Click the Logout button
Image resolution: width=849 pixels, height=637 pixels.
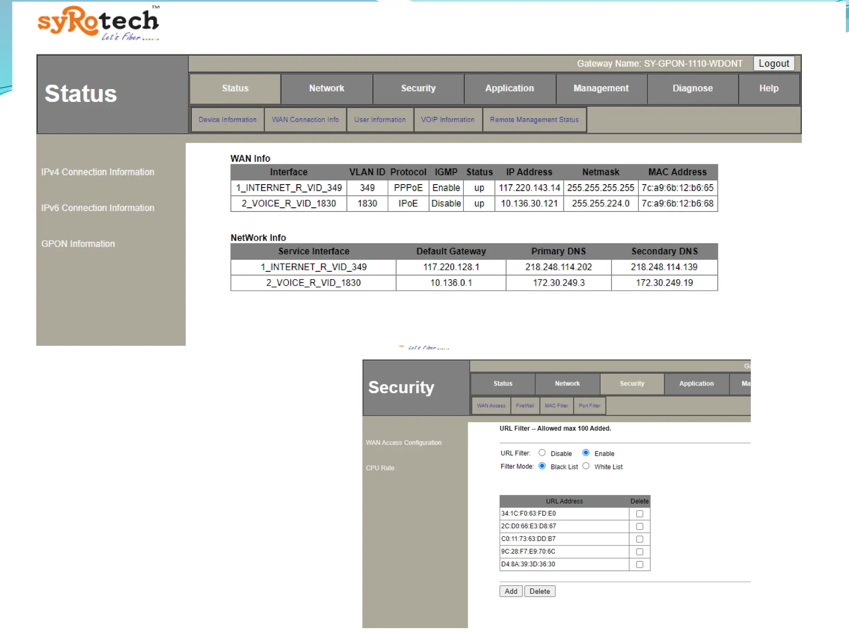pos(773,63)
